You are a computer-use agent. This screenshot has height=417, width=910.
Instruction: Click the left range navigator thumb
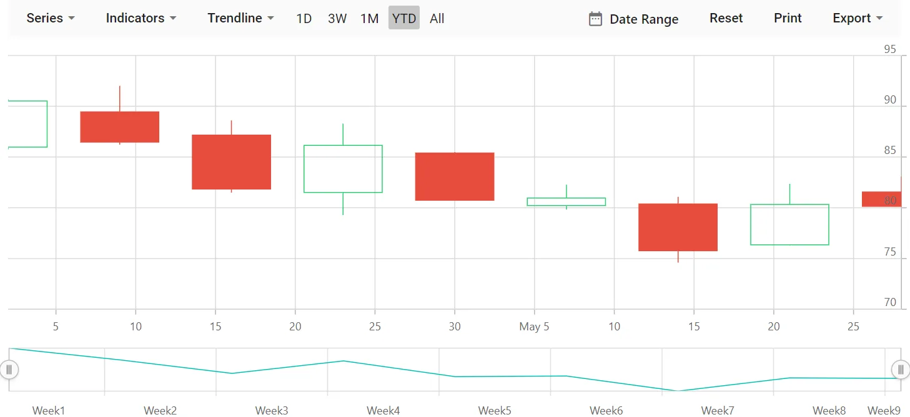tap(9, 370)
